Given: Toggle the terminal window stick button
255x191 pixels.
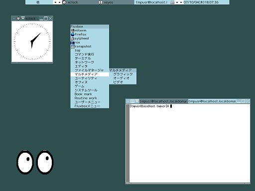Looking at the screenshot, I should 128,101.
